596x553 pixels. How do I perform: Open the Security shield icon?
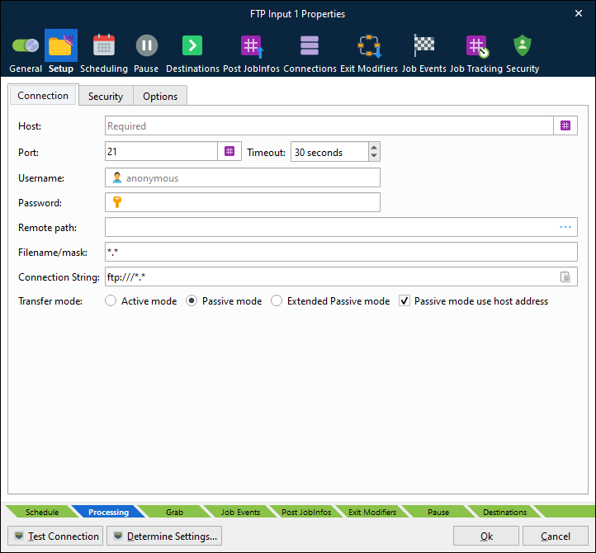pyautogui.click(x=523, y=45)
